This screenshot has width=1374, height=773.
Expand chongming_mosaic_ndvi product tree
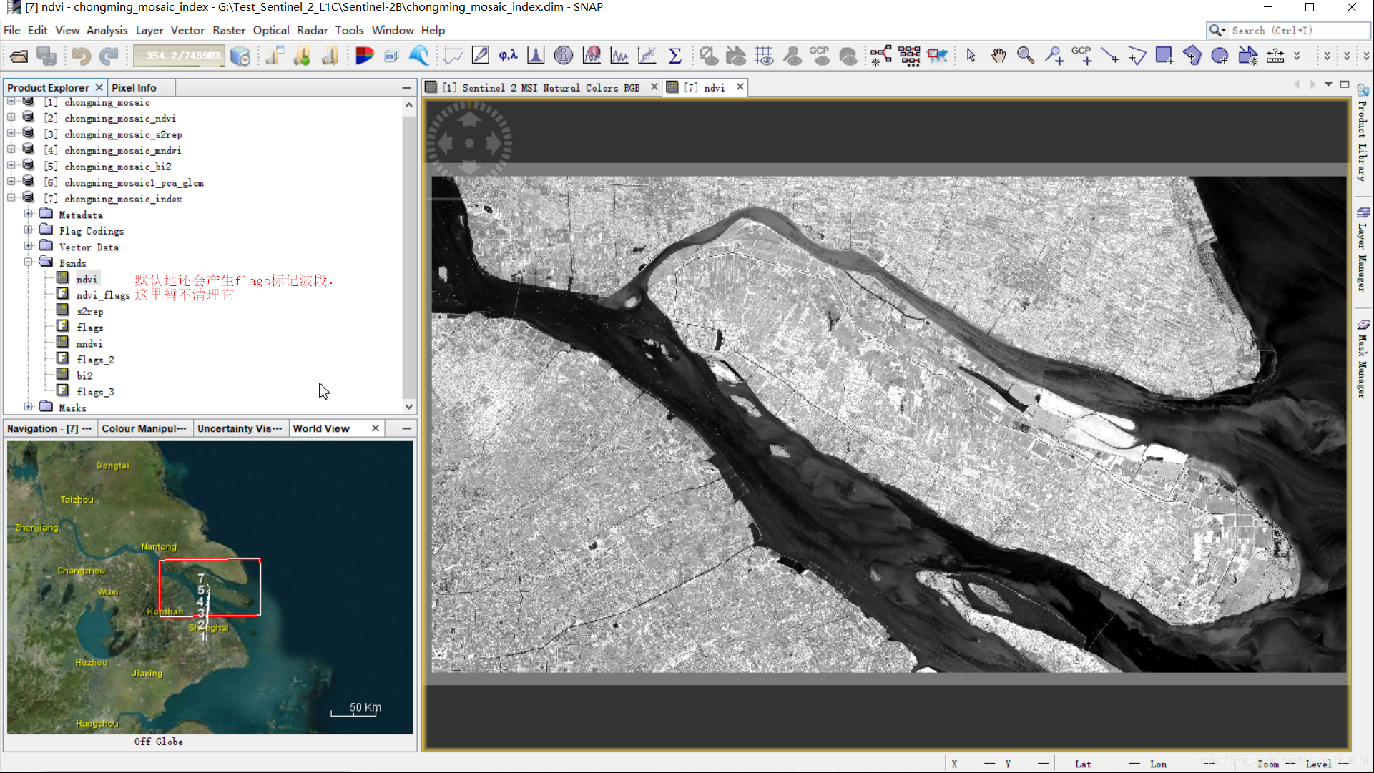(9, 117)
